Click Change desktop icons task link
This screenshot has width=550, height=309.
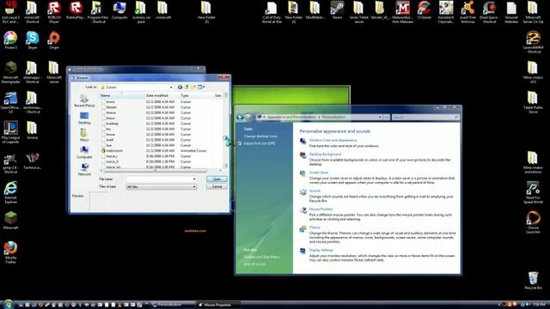click(260, 136)
